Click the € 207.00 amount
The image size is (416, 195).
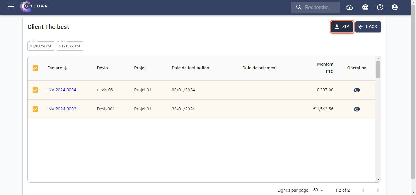[325, 90]
